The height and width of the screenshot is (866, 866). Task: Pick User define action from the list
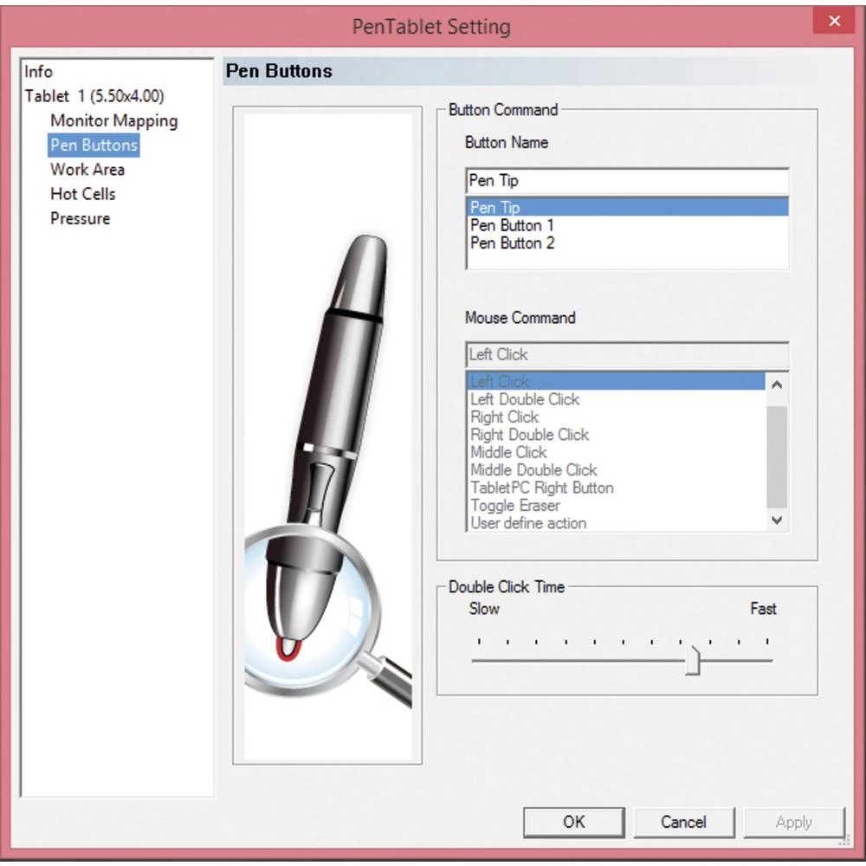point(527,522)
